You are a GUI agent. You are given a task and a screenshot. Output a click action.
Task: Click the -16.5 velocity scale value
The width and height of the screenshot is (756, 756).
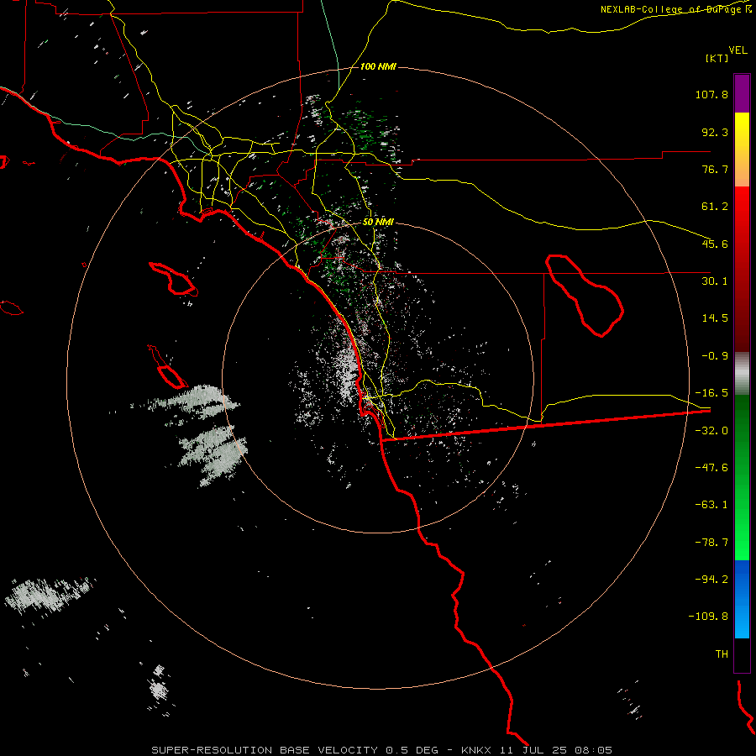[x=711, y=393]
